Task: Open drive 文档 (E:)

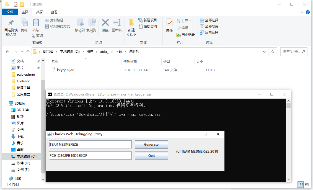Action: (20, 170)
